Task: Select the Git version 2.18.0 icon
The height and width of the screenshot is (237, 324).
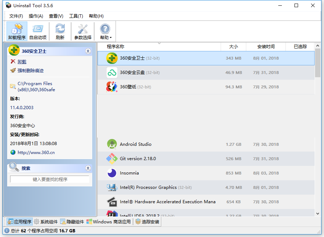Action: (112, 158)
